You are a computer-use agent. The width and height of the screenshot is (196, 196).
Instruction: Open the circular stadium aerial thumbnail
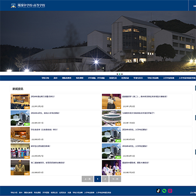pos(111,118)
